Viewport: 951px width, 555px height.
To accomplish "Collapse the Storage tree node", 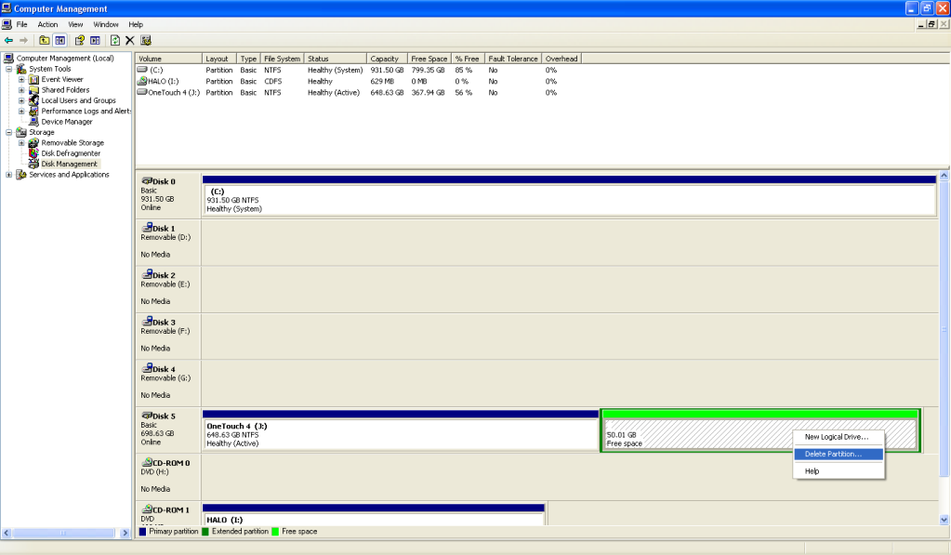I will tap(9, 132).
